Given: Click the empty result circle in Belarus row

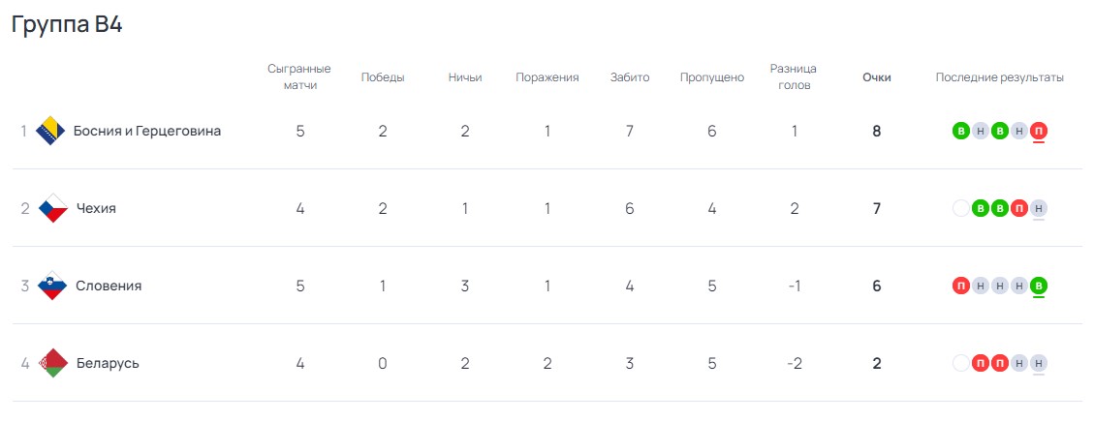Looking at the screenshot, I should pos(961,363).
